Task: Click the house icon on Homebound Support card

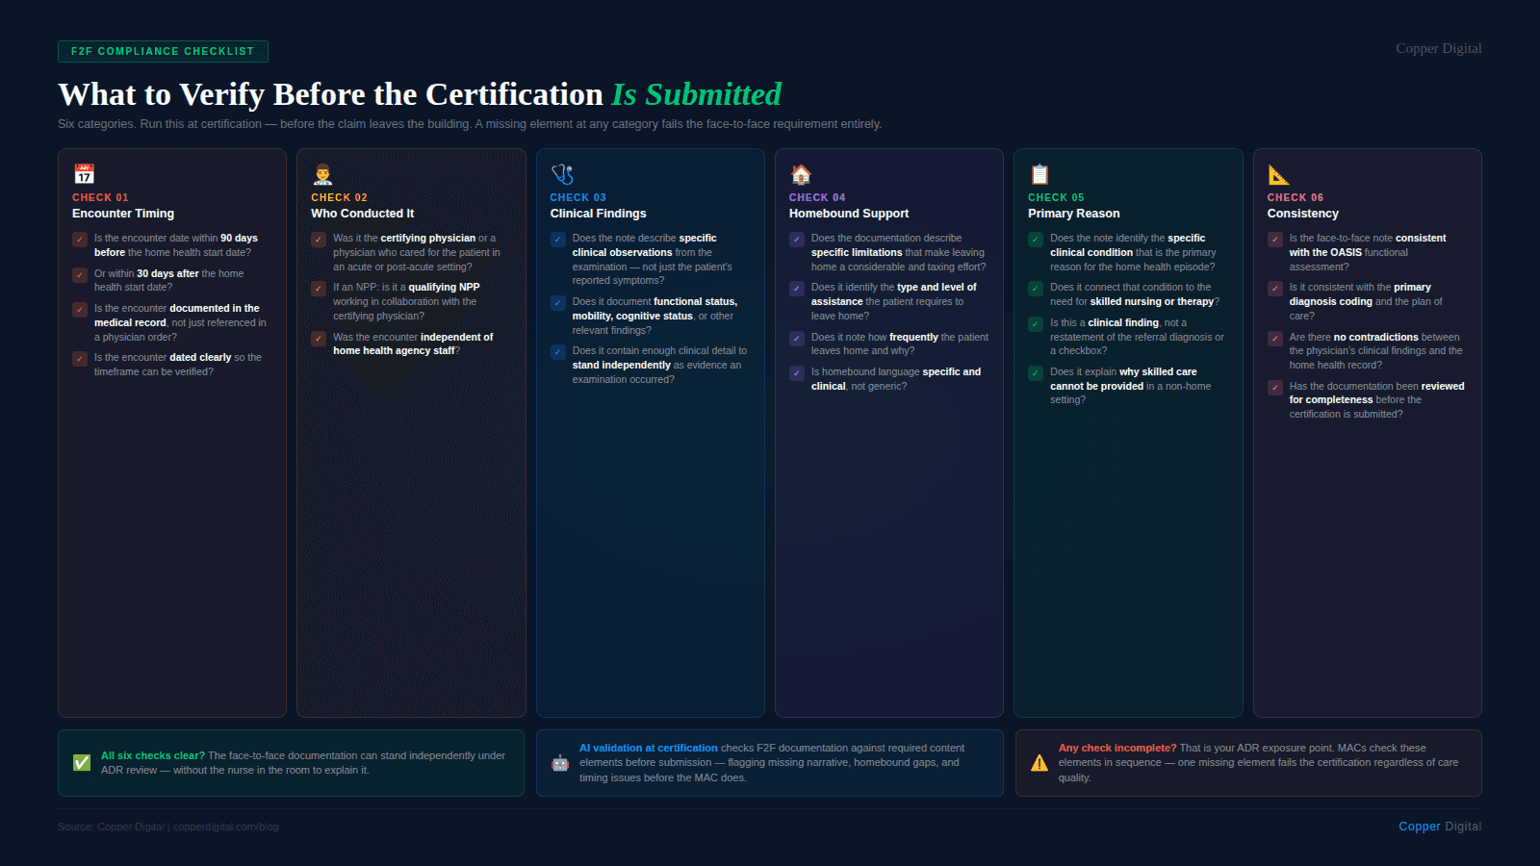Action: pos(800,173)
